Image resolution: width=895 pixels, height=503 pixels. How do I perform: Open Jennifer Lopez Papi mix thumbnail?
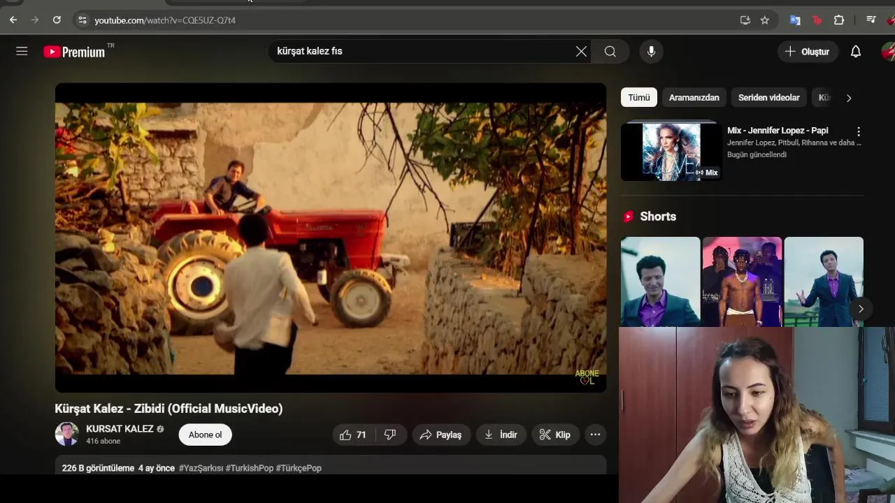(671, 151)
